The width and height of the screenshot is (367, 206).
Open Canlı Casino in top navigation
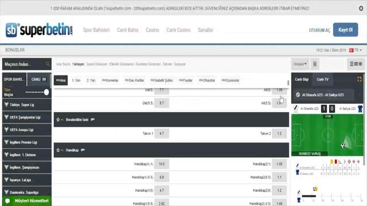point(178,30)
